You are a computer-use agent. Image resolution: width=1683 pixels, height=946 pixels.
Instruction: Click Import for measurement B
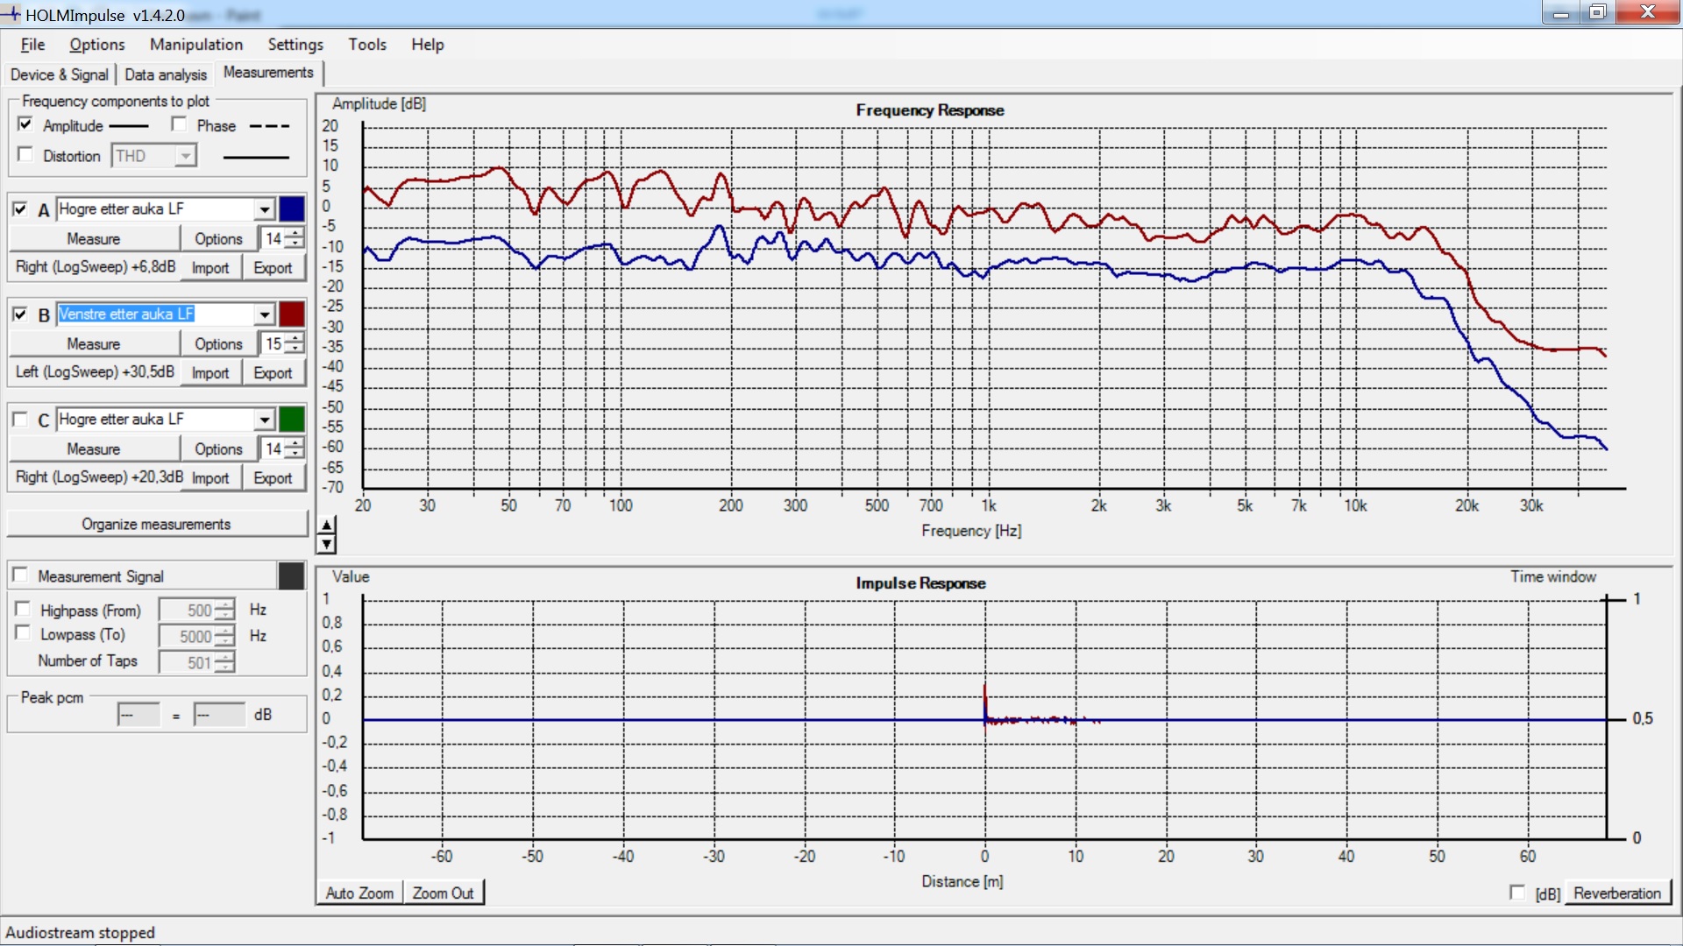(210, 372)
